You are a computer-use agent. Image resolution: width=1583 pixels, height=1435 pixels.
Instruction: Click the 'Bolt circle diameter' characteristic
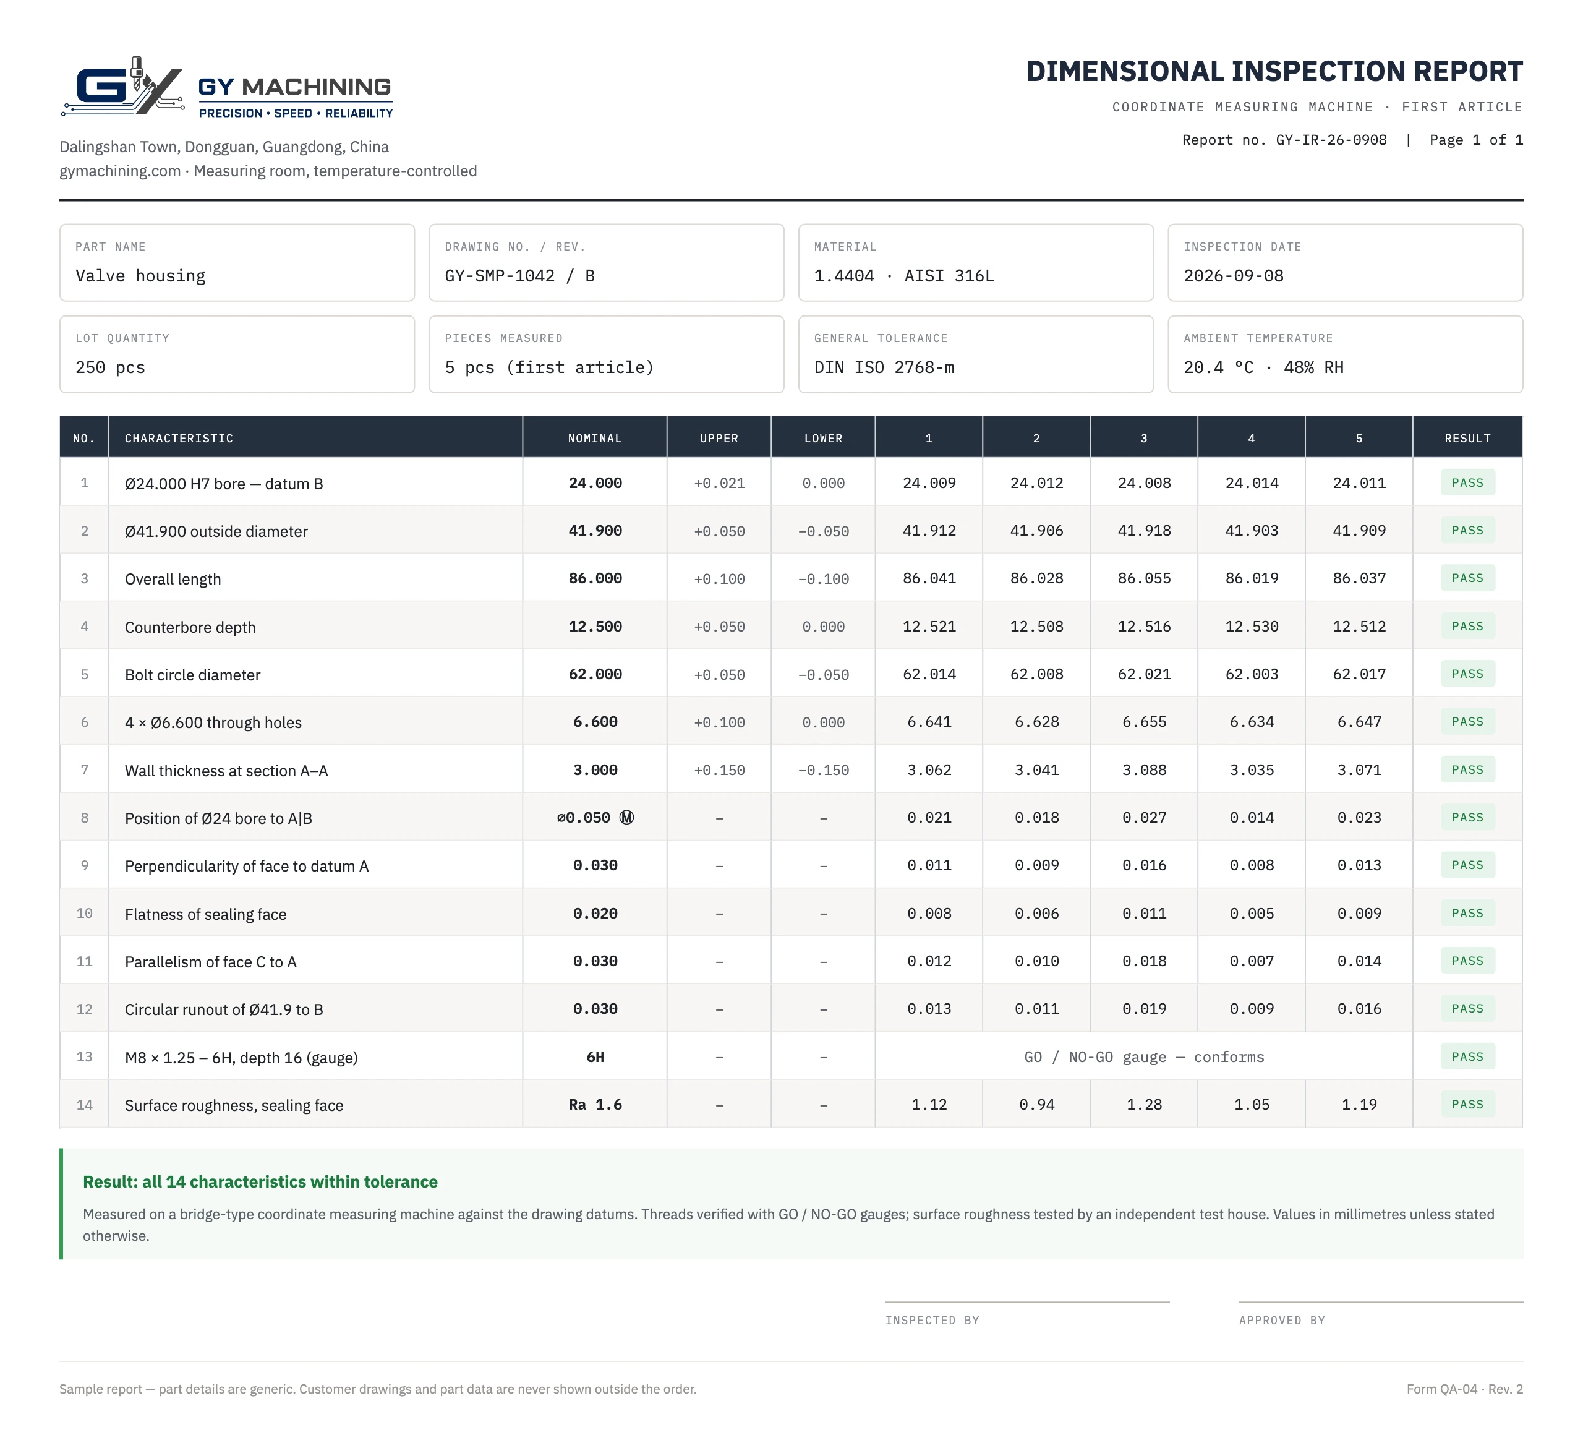(x=192, y=675)
